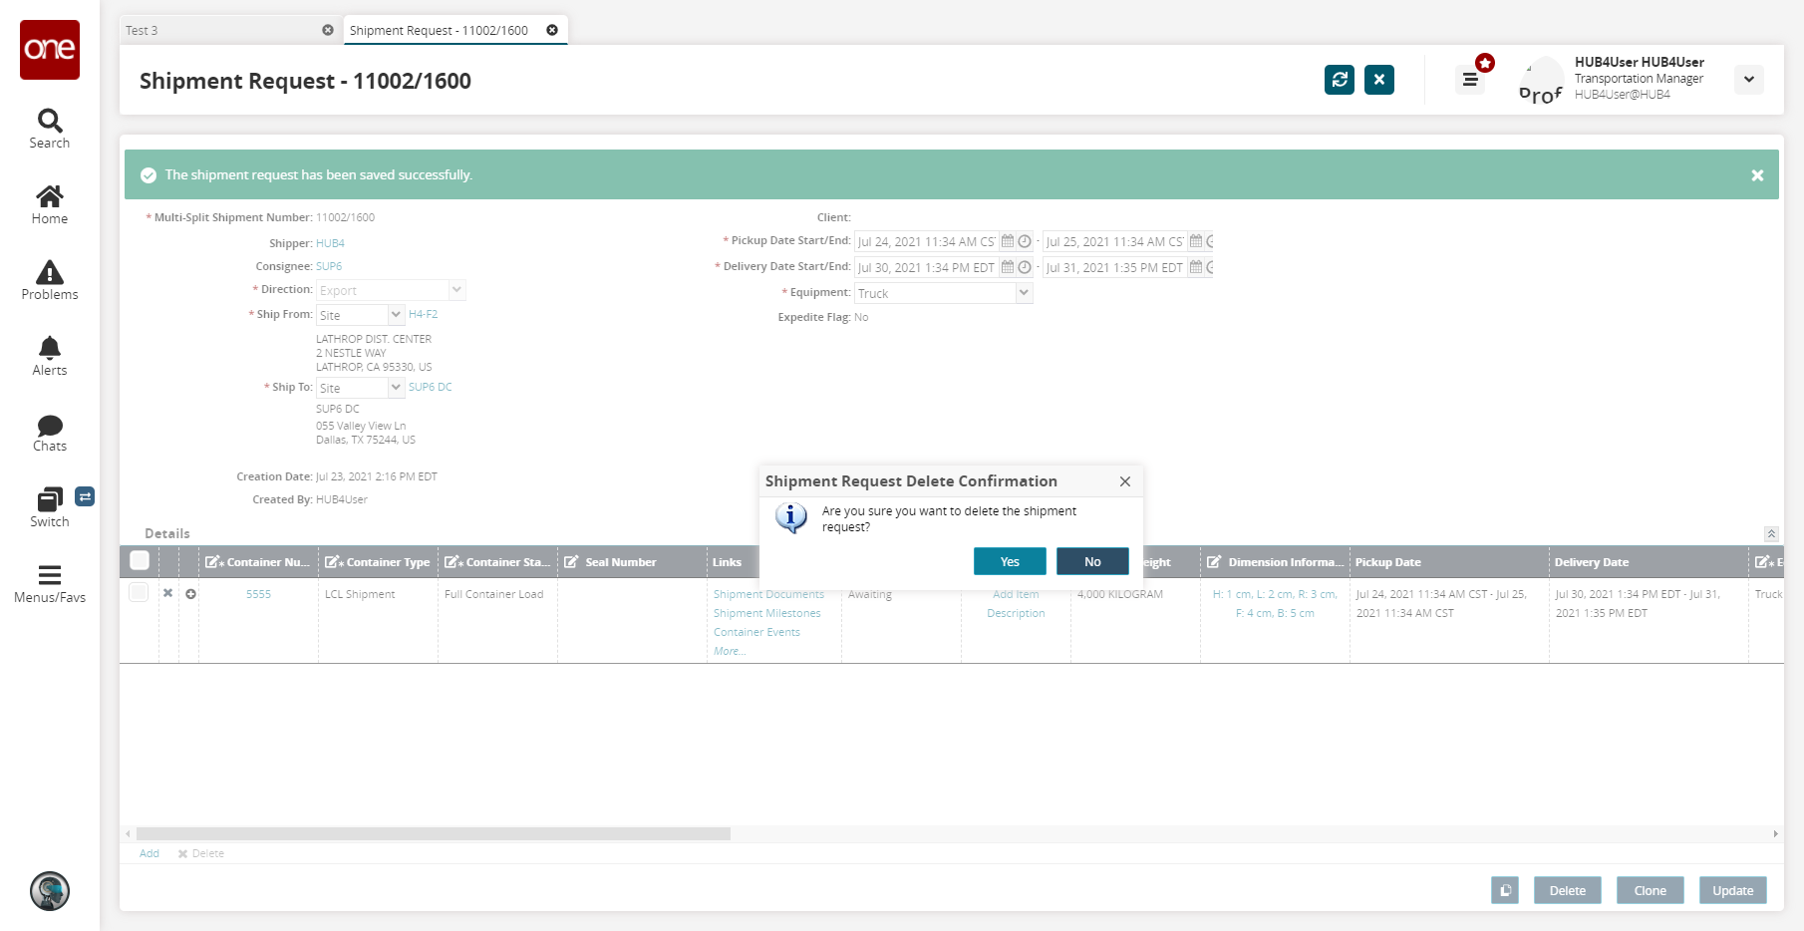Expand container row 5555 plus icon
This screenshot has height=931, width=1804.
click(x=190, y=594)
